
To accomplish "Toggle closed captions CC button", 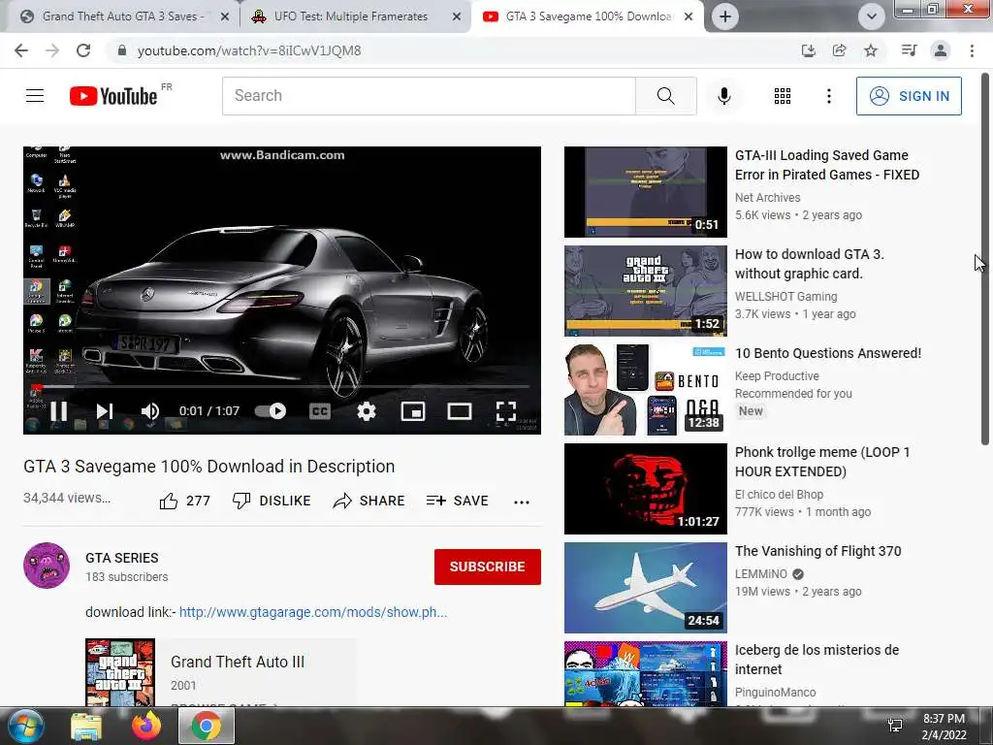I will point(320,411).
